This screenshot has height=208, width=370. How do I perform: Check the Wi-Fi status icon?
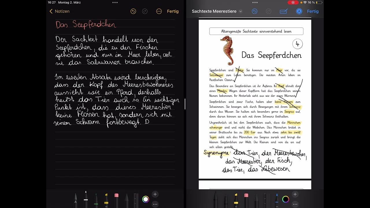305,2
